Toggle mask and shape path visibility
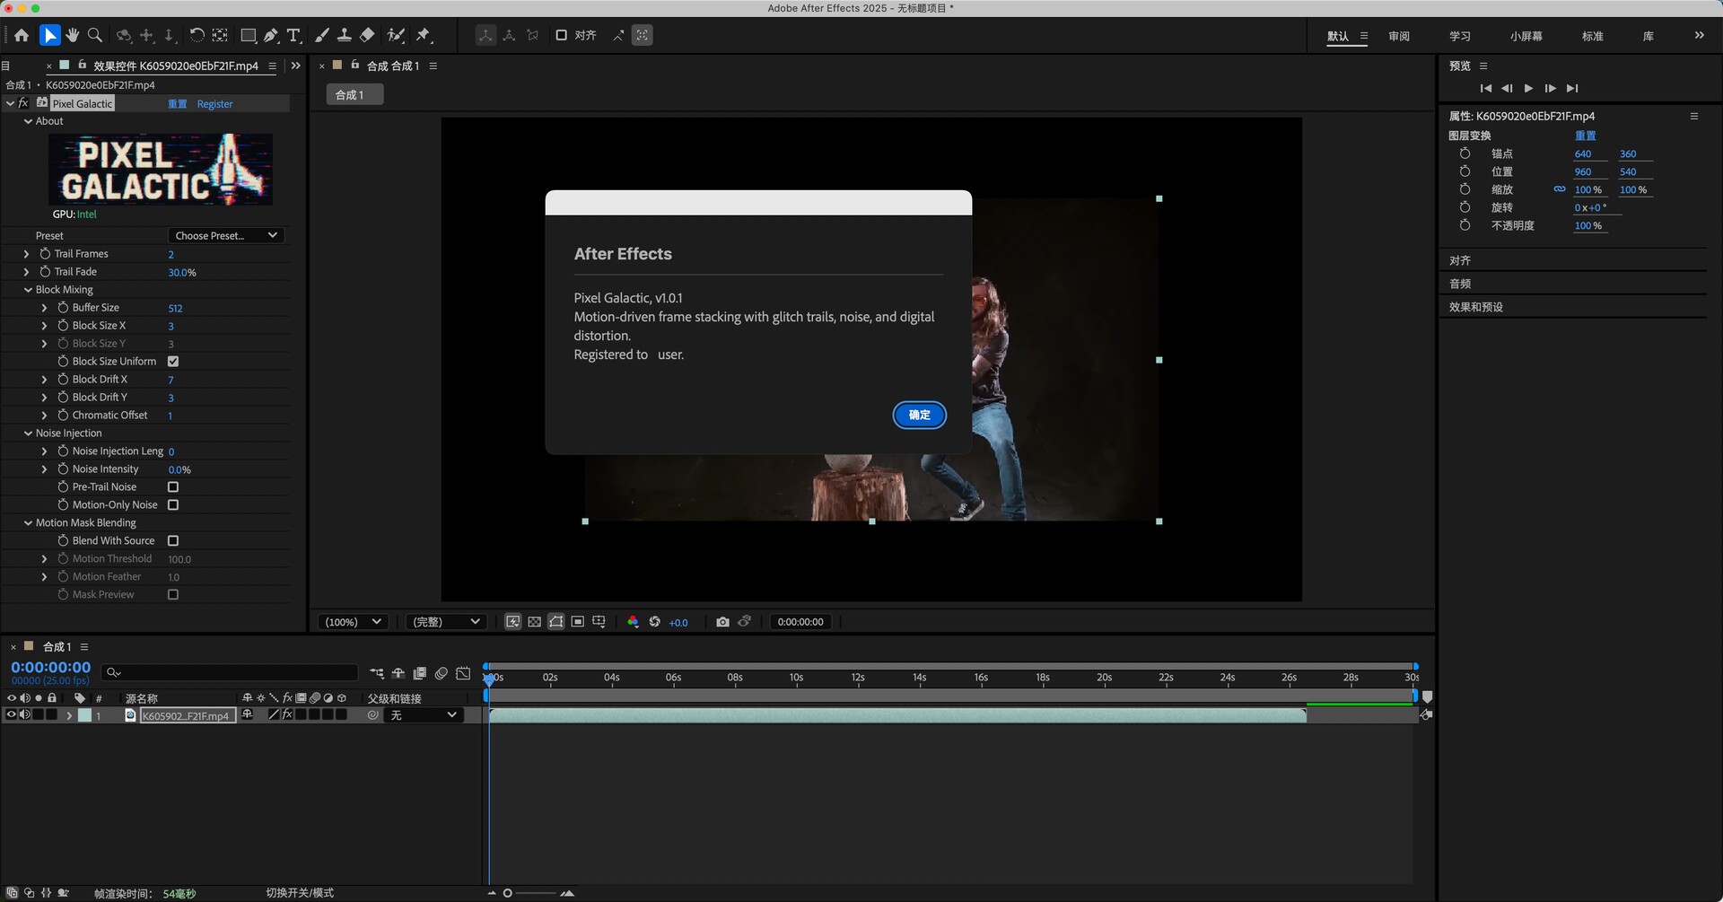The image size is (1723, 902). pyautogui.click(x=556, y=621)
